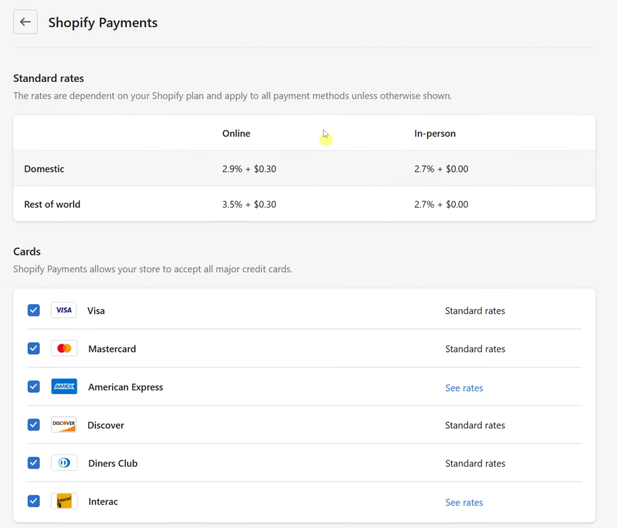Click Standard rates in the Visa row
This screenshot has width=617, height=528.
pos(475,311)
